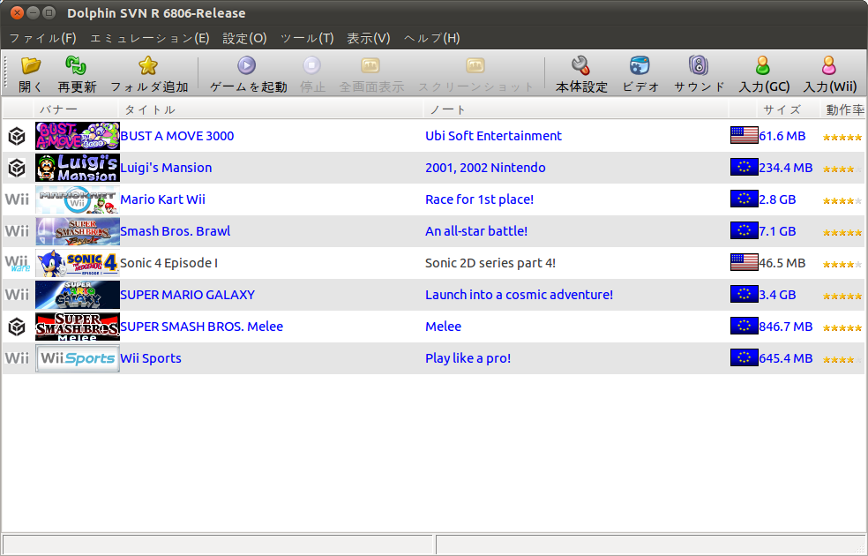The image size is (868, 556).
Task: Select the title SUPER MARIO GALAXY
Action: 188,295
